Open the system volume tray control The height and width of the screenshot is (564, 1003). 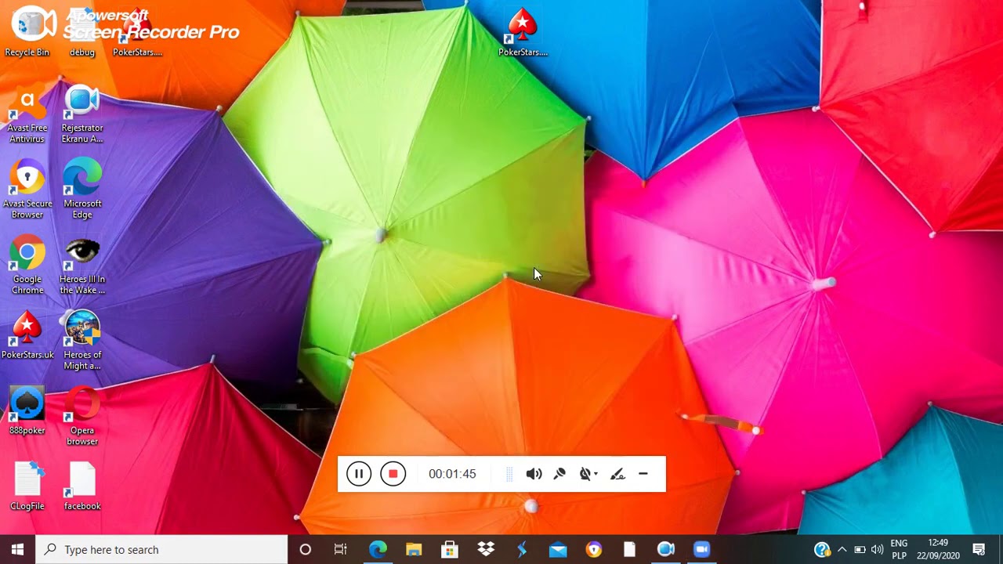point(877,550)
